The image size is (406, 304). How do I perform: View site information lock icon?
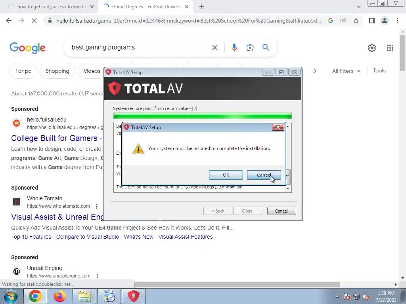click(50, 21)
